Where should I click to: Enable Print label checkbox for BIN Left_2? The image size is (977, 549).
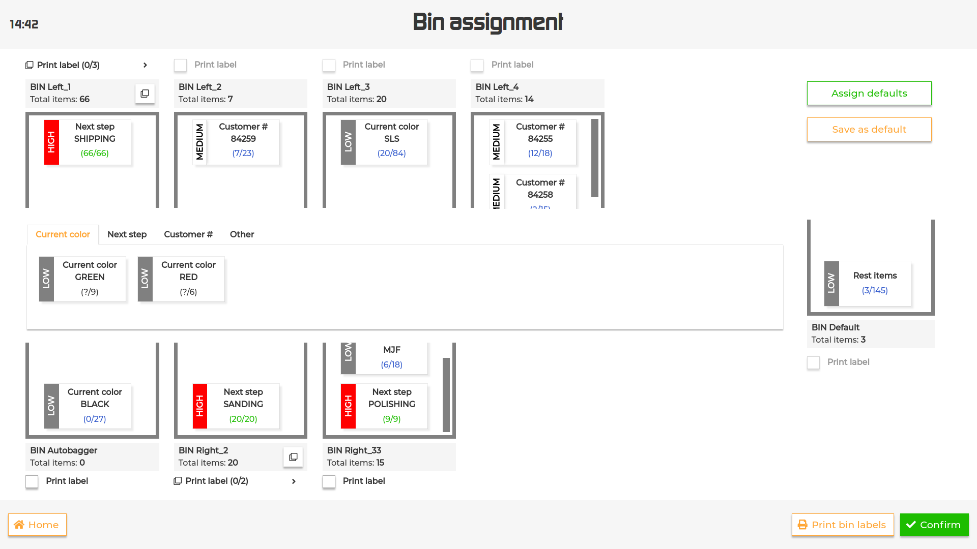[x=180, y=65]
